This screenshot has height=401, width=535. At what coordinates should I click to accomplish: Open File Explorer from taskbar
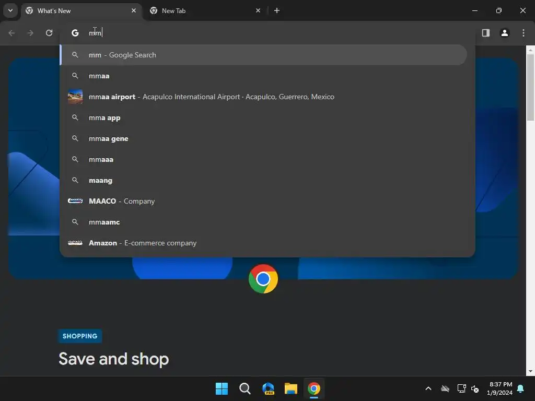[290, 388]
